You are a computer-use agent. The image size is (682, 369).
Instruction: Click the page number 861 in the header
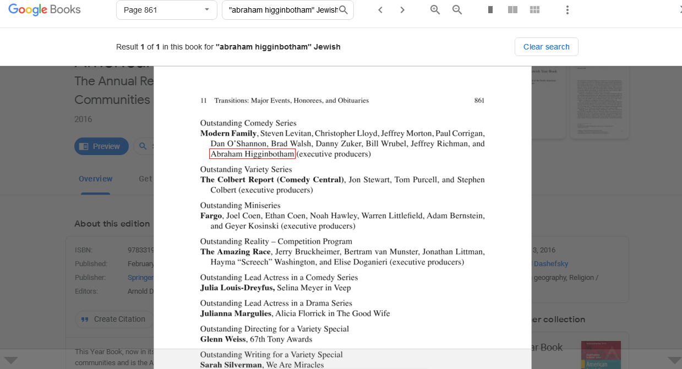(x=479, y=101)
